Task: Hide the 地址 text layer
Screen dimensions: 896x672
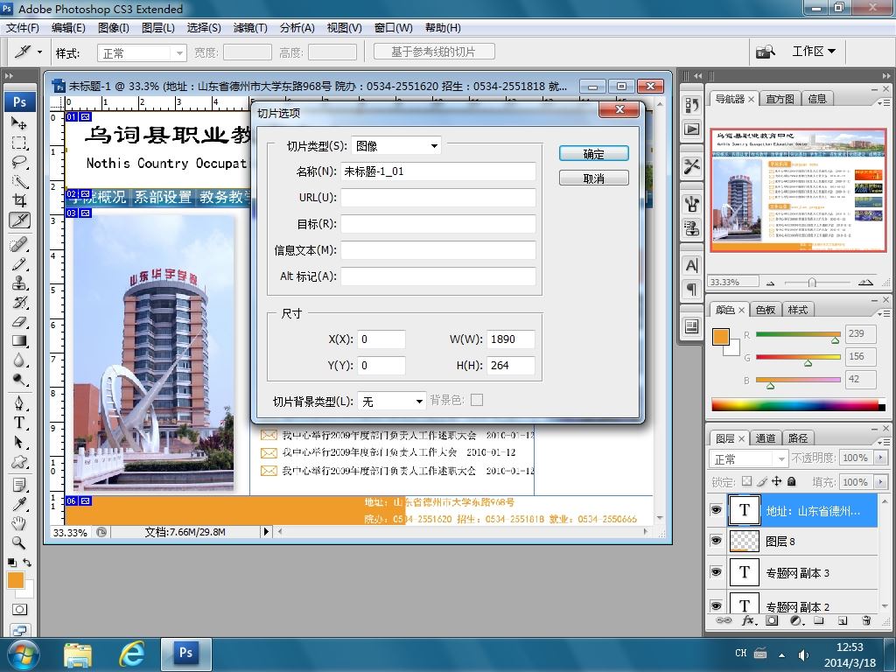Action: pos(716,510)
